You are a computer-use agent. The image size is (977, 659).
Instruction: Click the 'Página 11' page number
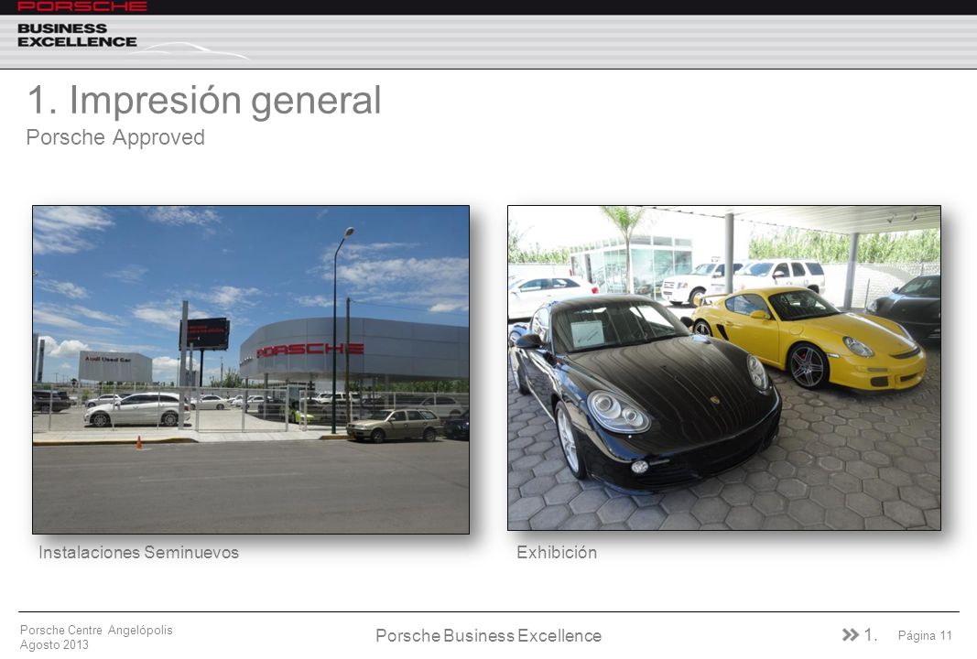pyautogui.click(x=925, y=635)
